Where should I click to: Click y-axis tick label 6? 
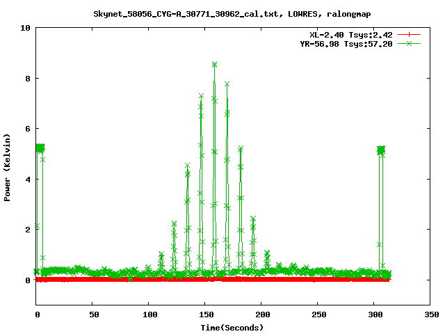pyautogui.click(x=28, y=129)
